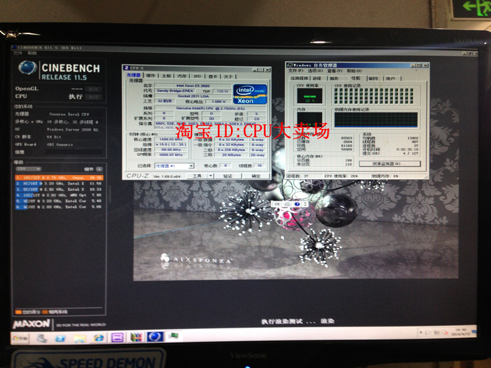Image resolution: width=491 pixels, height=368 pixels.
Task: Click the Sandy Bridge-EP/EX code name field
Action: point(175,91)
